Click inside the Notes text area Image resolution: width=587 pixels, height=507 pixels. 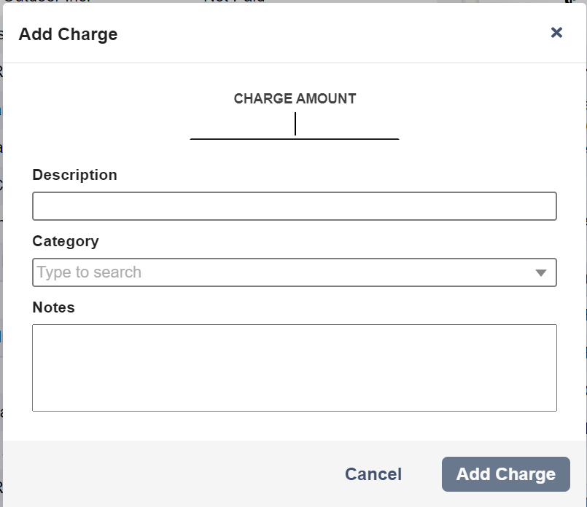coord(295,368)
